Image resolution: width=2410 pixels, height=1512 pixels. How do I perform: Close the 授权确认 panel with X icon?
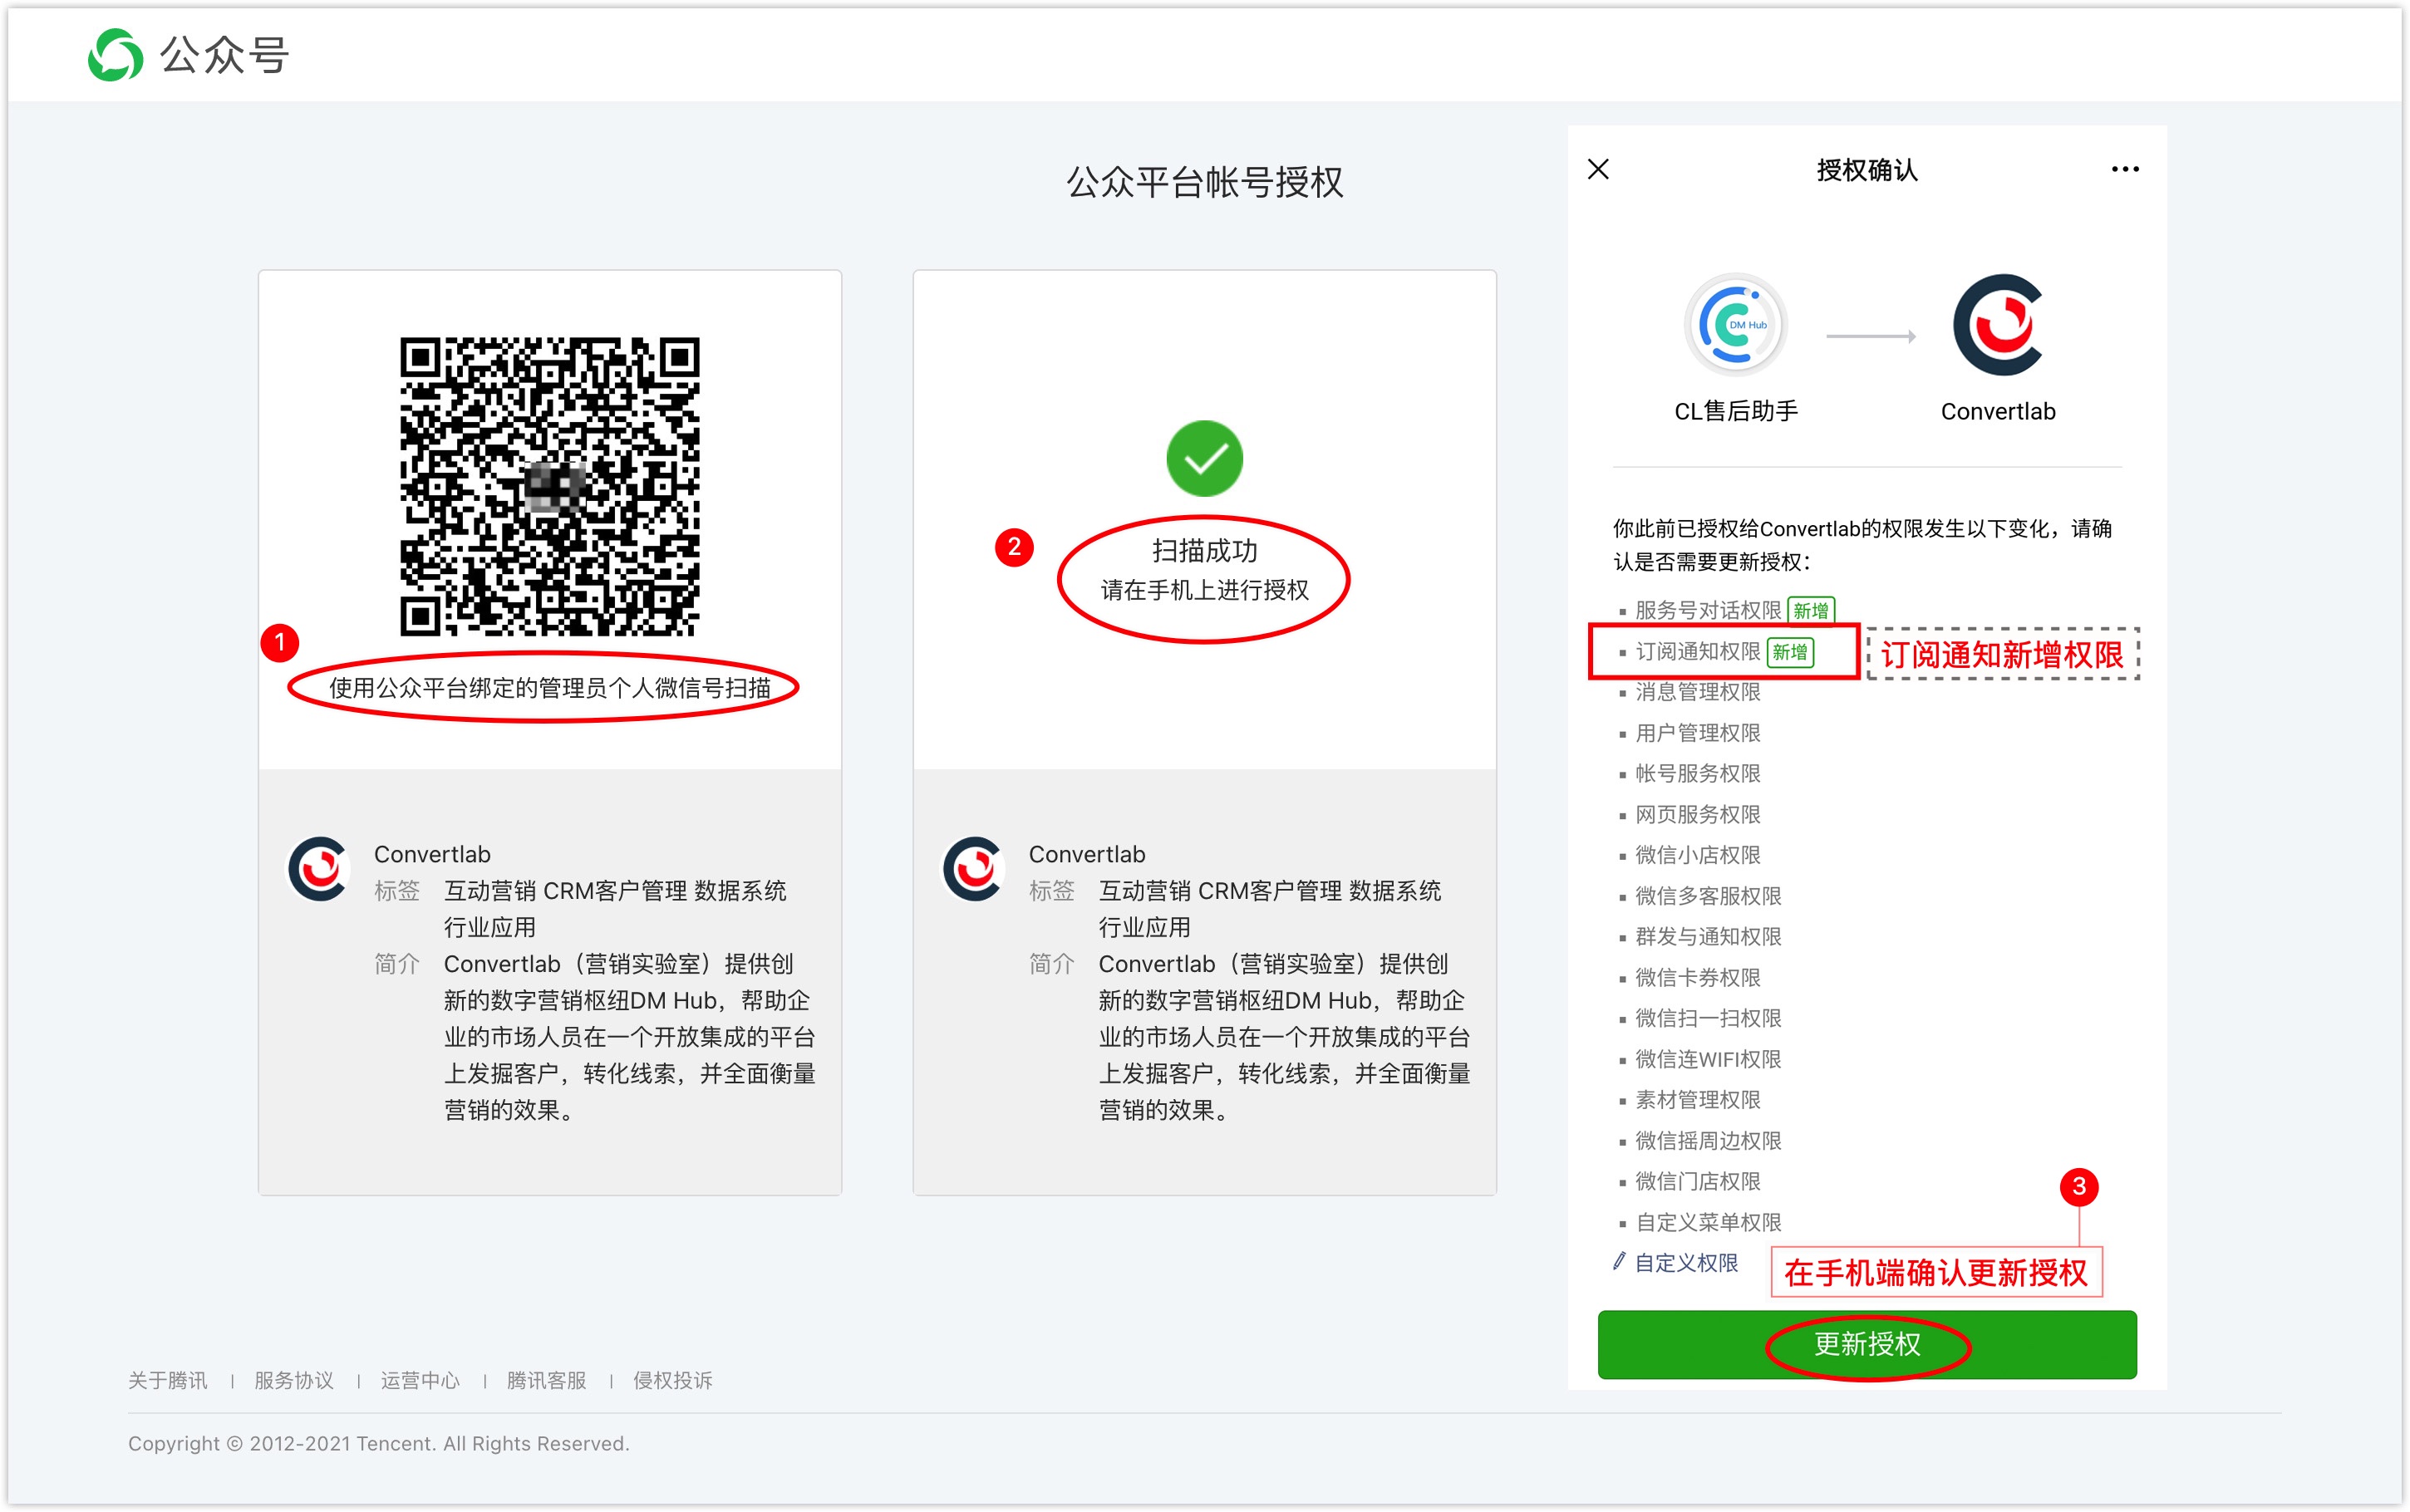pyautogui.click(x=1598, y=169)
